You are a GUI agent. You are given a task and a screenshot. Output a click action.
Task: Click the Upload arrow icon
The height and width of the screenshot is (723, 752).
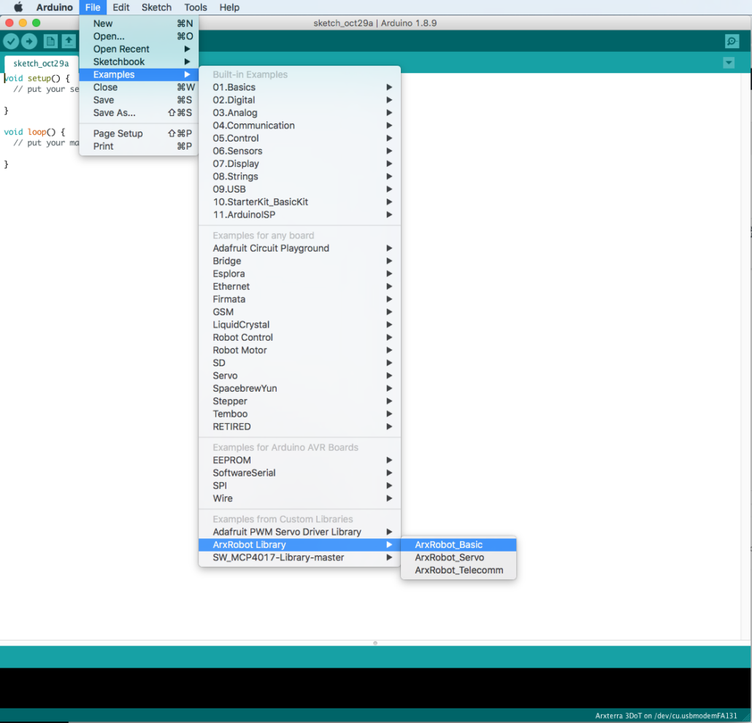click(29, 41)
